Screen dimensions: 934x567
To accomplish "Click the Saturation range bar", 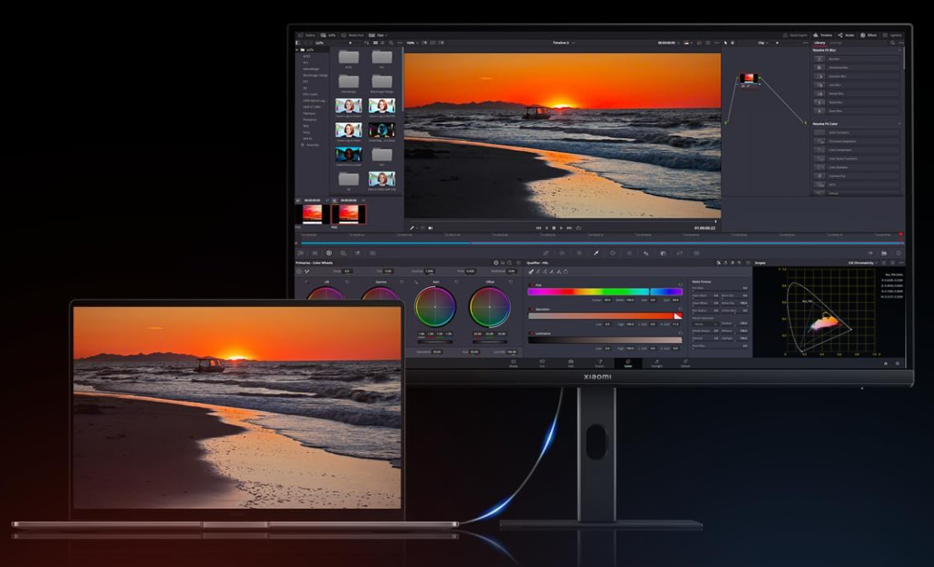I will (605, 316).
